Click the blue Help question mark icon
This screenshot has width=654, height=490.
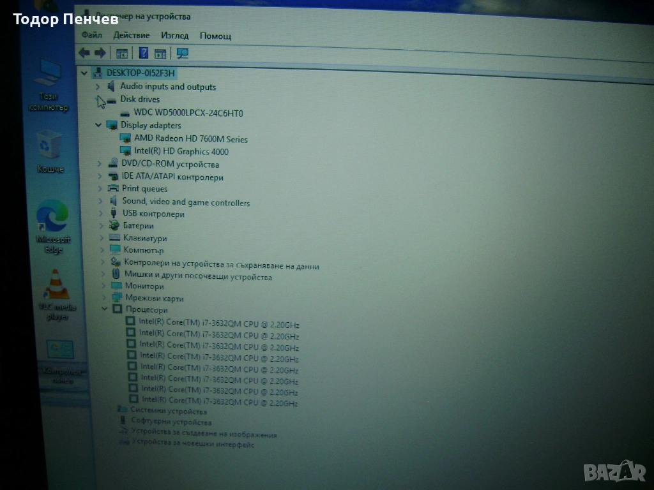tap(144, 54)
